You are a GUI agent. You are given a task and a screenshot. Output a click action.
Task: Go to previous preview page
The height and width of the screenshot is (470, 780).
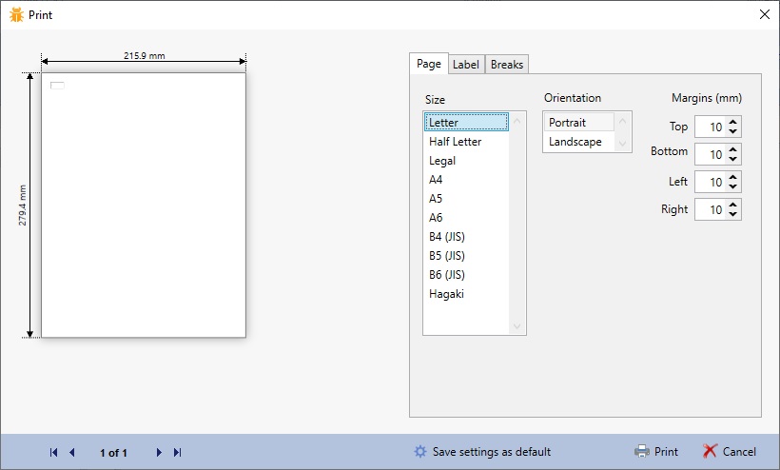click(x=72, y=453)
